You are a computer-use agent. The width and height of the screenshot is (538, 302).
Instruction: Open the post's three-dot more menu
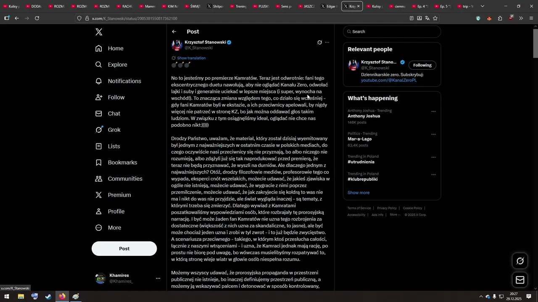[x=327, y=42]
